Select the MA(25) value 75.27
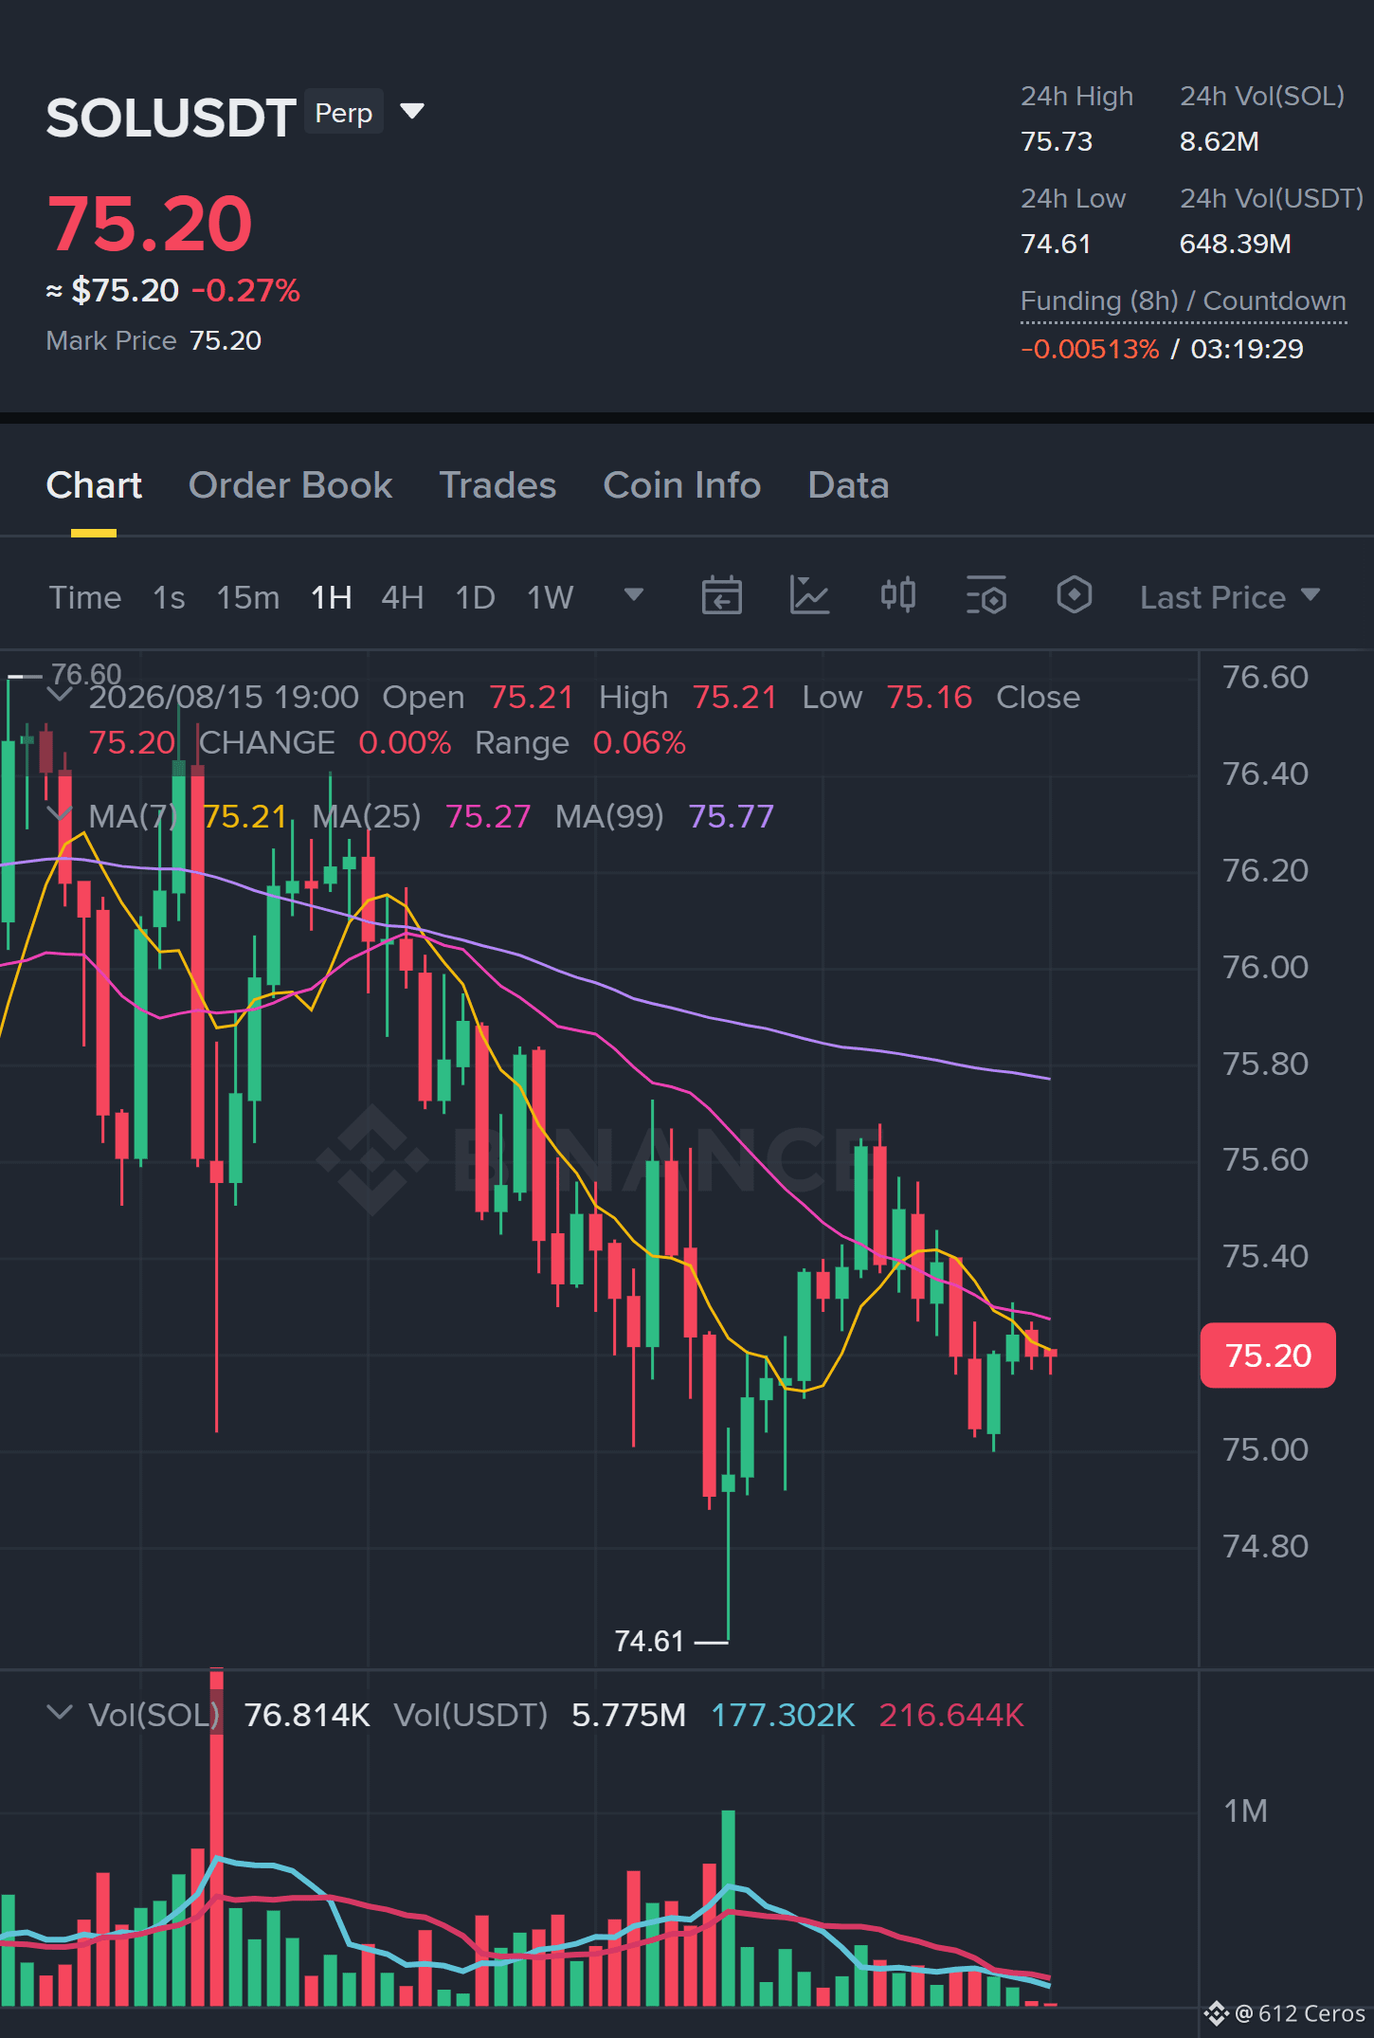1374x2038 pixels. point(487,816)
